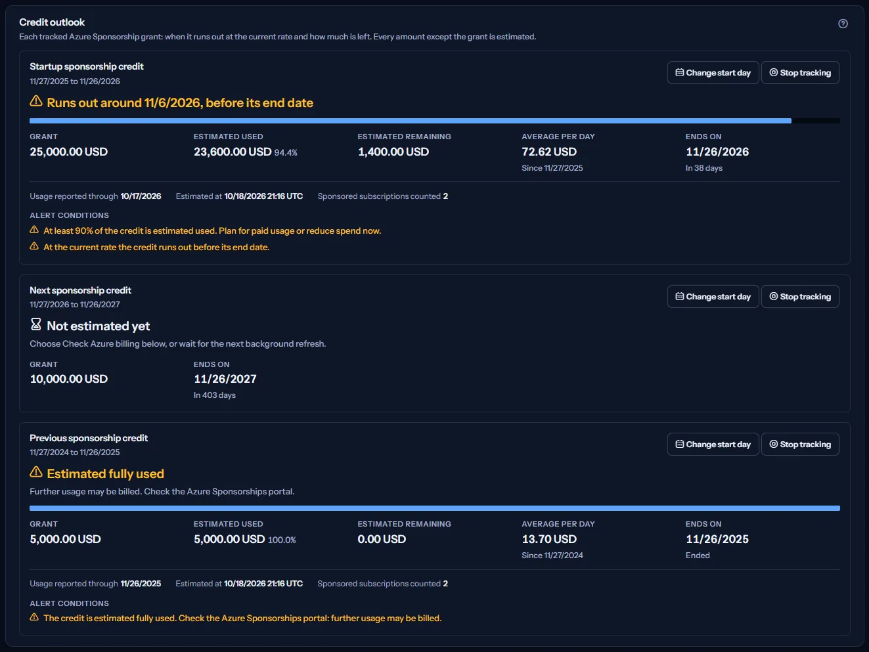Screen dimensions: 869x652
Task: Click the 'Usage reported through 11/26/2025' text
Action: [95, 584]
